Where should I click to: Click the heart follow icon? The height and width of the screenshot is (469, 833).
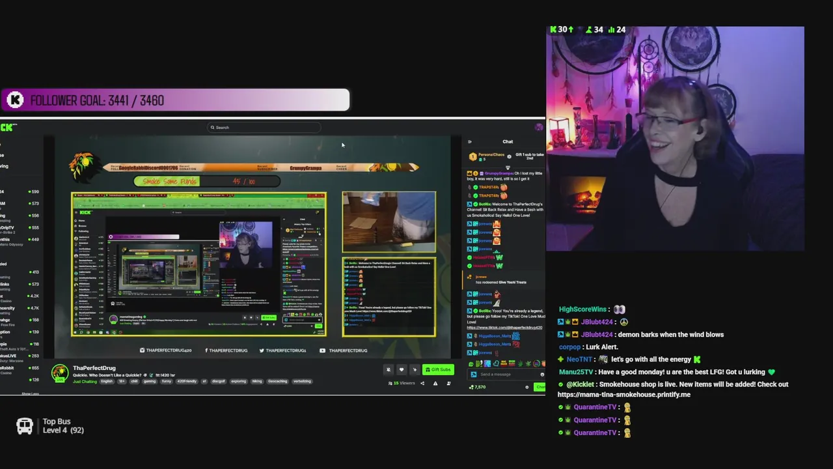pyautogui.click(x=402, y=369)
